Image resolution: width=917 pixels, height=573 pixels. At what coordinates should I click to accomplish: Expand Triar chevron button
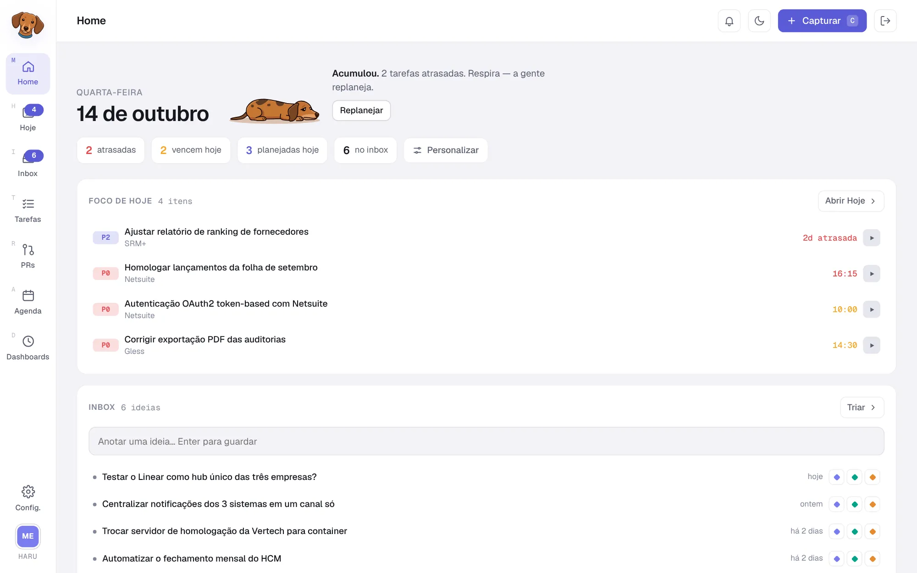coord(862,408)
